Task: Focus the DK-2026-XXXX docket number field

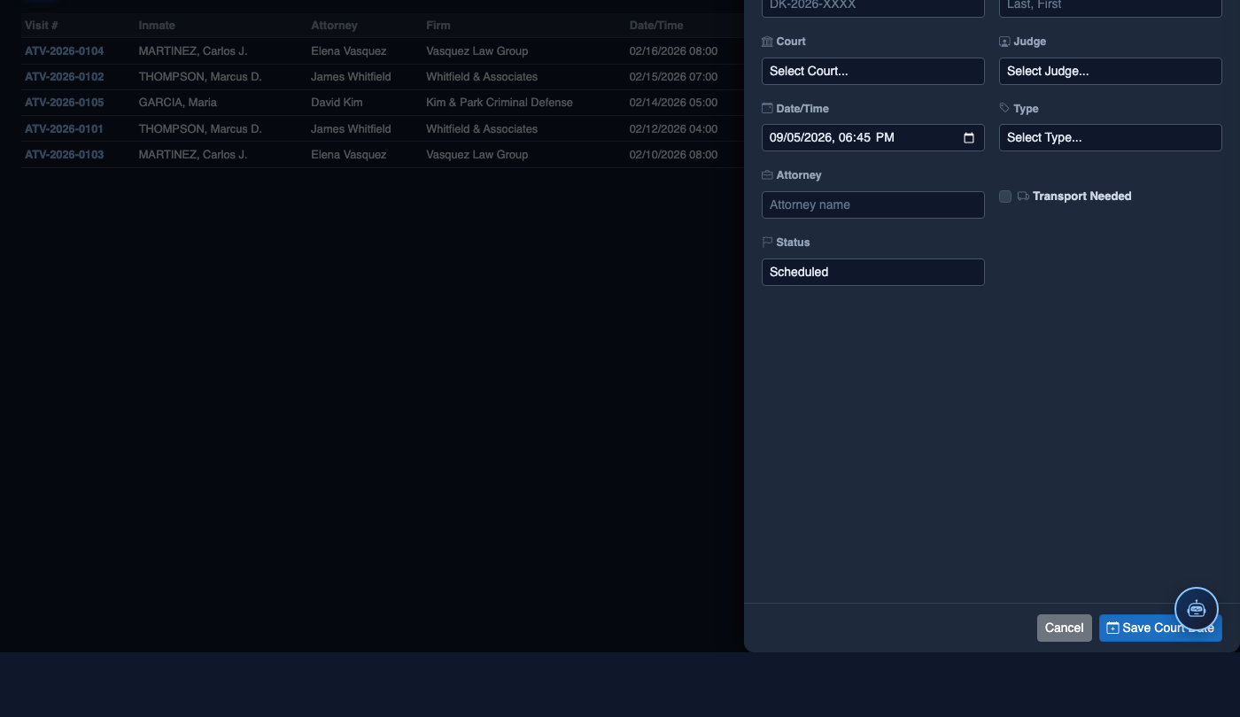Action: (873, 7)
